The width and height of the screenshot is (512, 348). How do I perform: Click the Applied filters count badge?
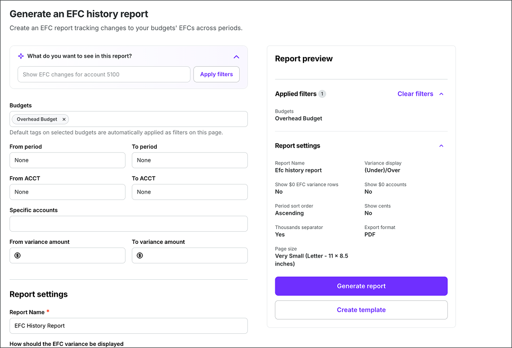pyautogui.click(x=322, y=94)
